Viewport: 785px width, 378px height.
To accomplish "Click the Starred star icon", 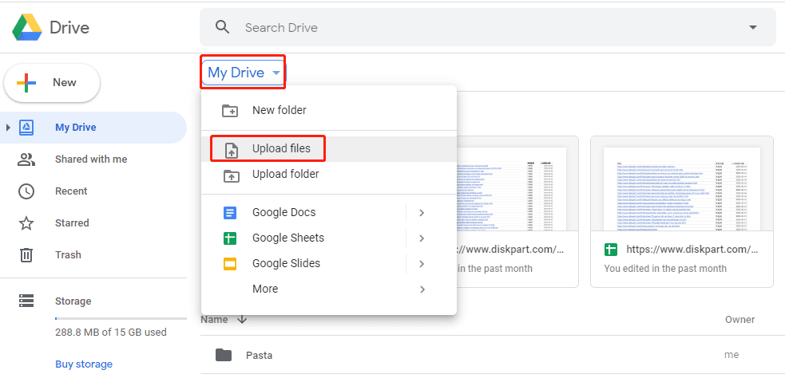I will (x=26, y=223).
